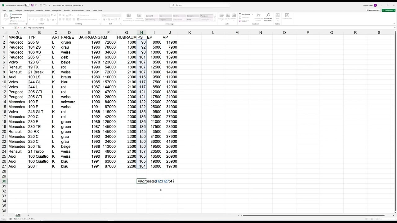
Task: Click the Kopieren button
Action: pyautogui.click(x=16, y=18)
